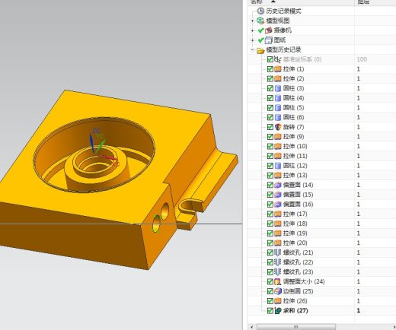Click layer value 100 of 基准坐标系
The width and height of the screenshot is (396, 330).
(362, 59)
